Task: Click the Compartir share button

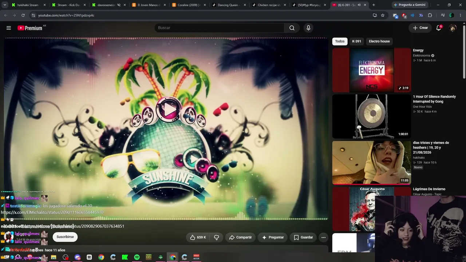Action: tap(240, 237)
